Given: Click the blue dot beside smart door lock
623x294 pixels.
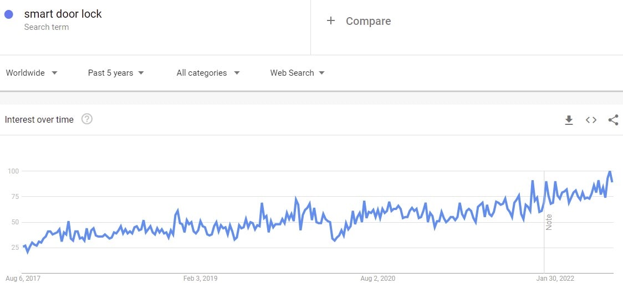Looking at the screenshot, I should tap(9, 15).
